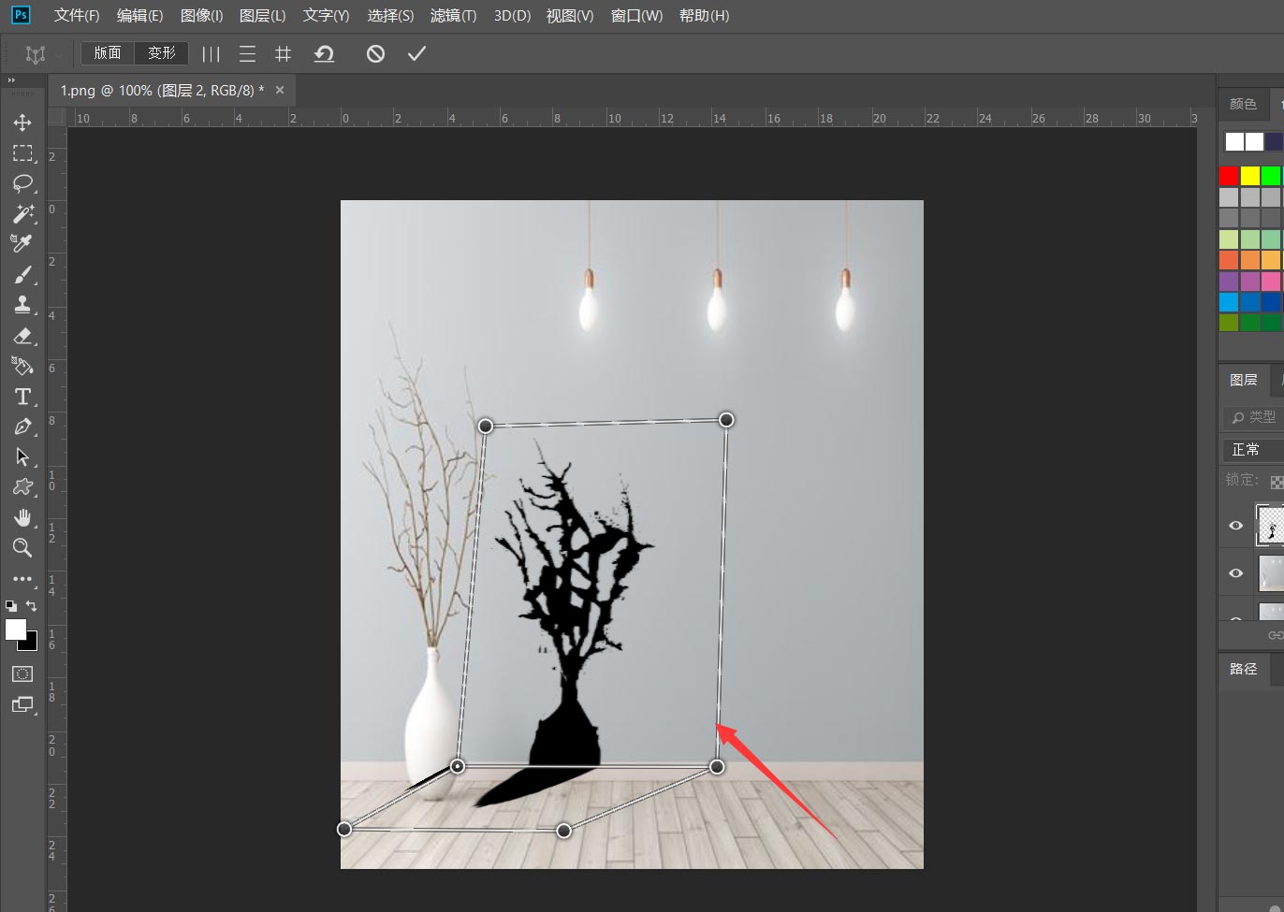This screenshot has width=1284, height=912.
Task: Click the Zoom magnifier tool
Action: pyautogui.click(x=22, y=548)
